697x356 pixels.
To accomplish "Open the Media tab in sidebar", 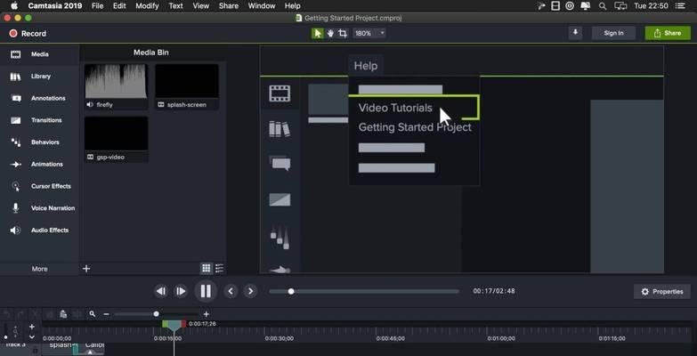I will point(39,54).
